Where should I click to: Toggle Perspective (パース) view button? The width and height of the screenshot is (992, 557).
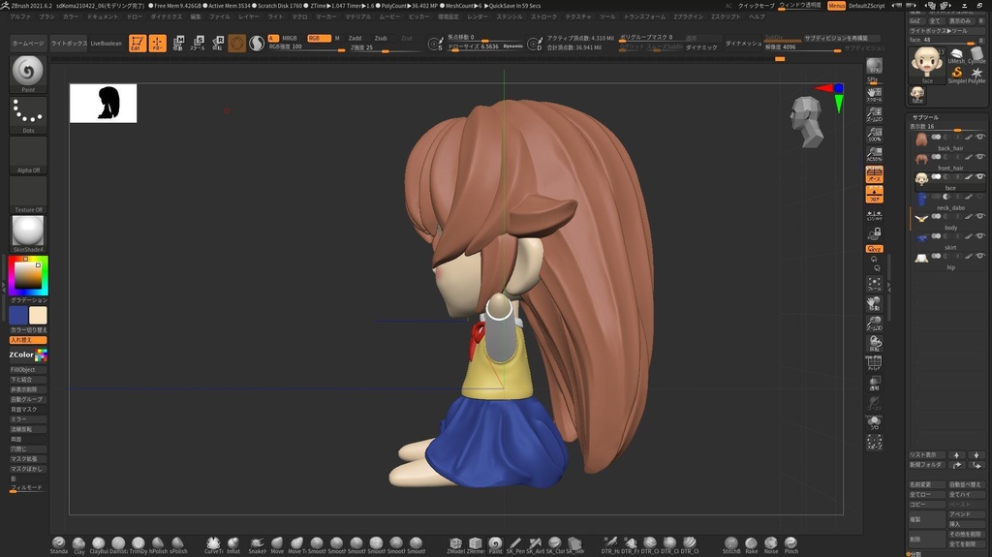click(874, 174)
